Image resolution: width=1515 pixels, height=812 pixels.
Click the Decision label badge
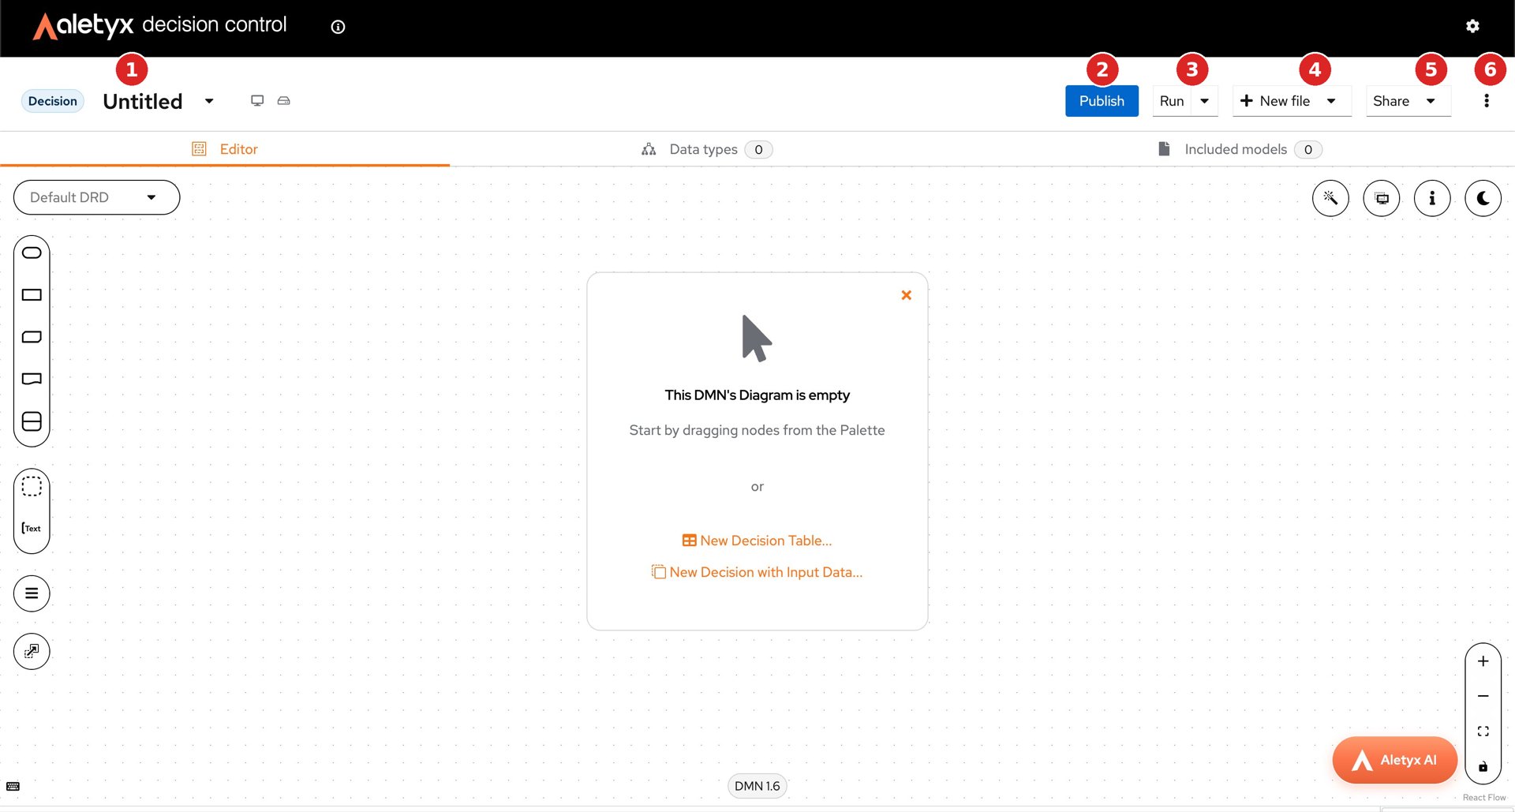tap(53, 101)
